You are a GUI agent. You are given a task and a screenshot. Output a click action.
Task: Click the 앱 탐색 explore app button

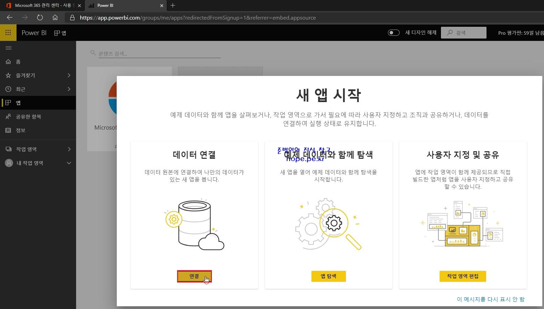pyautogui.click(x=328, y=276)
